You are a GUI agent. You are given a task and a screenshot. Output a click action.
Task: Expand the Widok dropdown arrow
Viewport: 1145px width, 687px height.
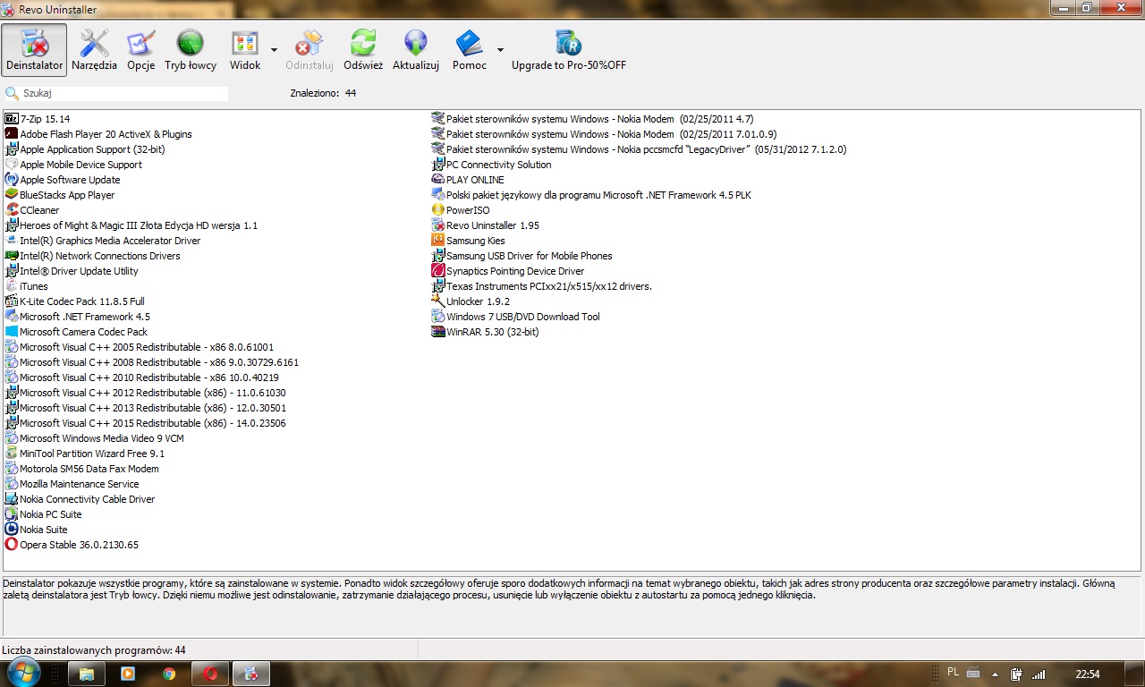(274, 50)
